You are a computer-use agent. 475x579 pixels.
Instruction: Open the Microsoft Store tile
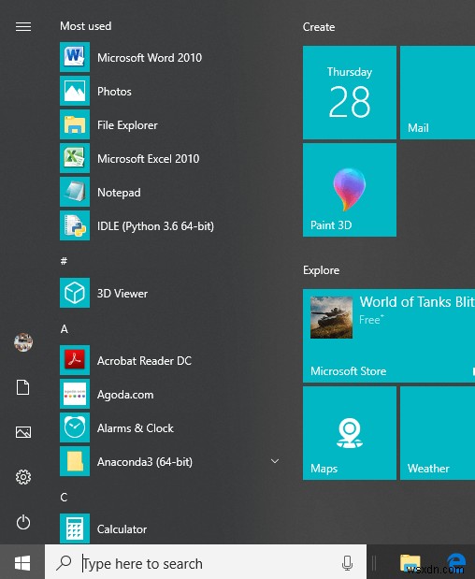[389, 336]
